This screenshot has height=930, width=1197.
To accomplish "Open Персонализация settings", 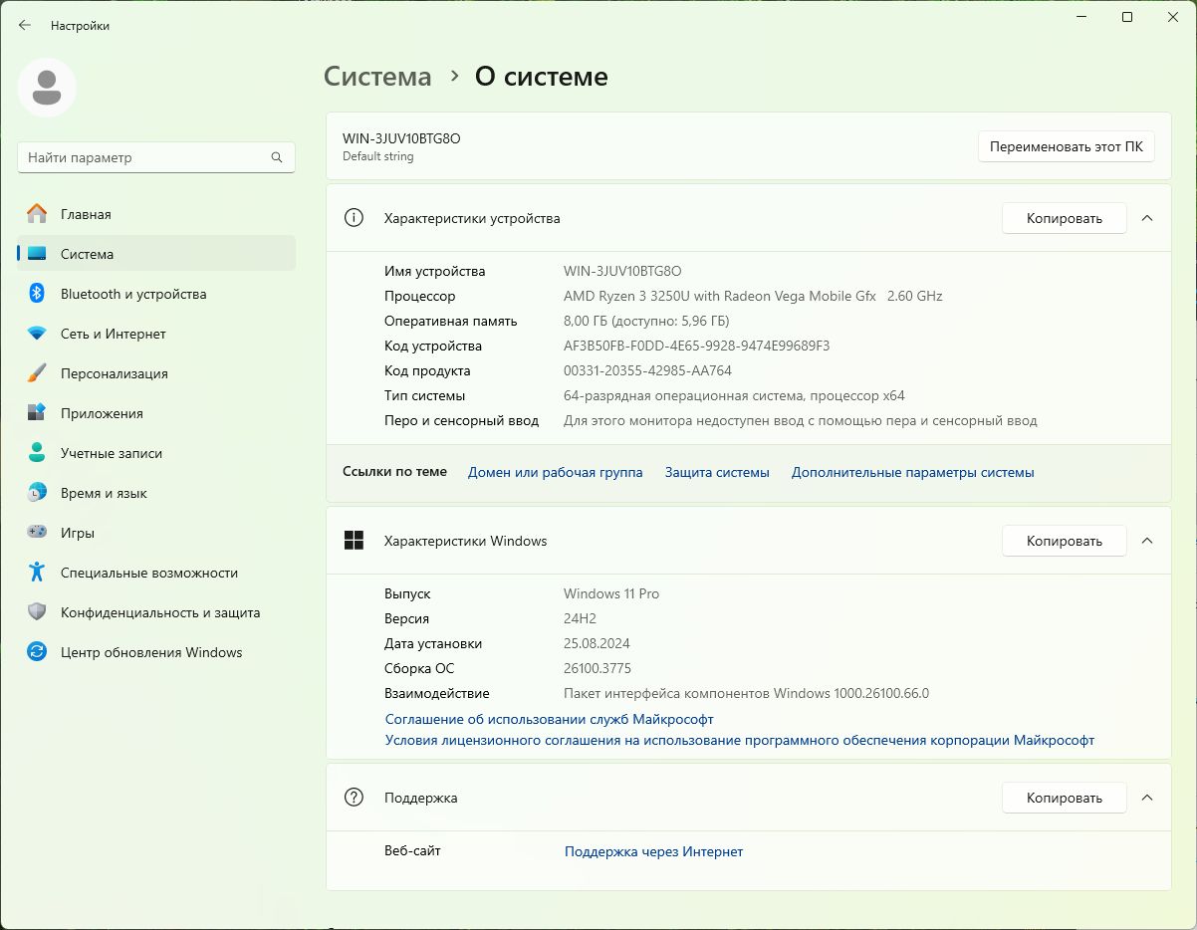I will [156, 373].
